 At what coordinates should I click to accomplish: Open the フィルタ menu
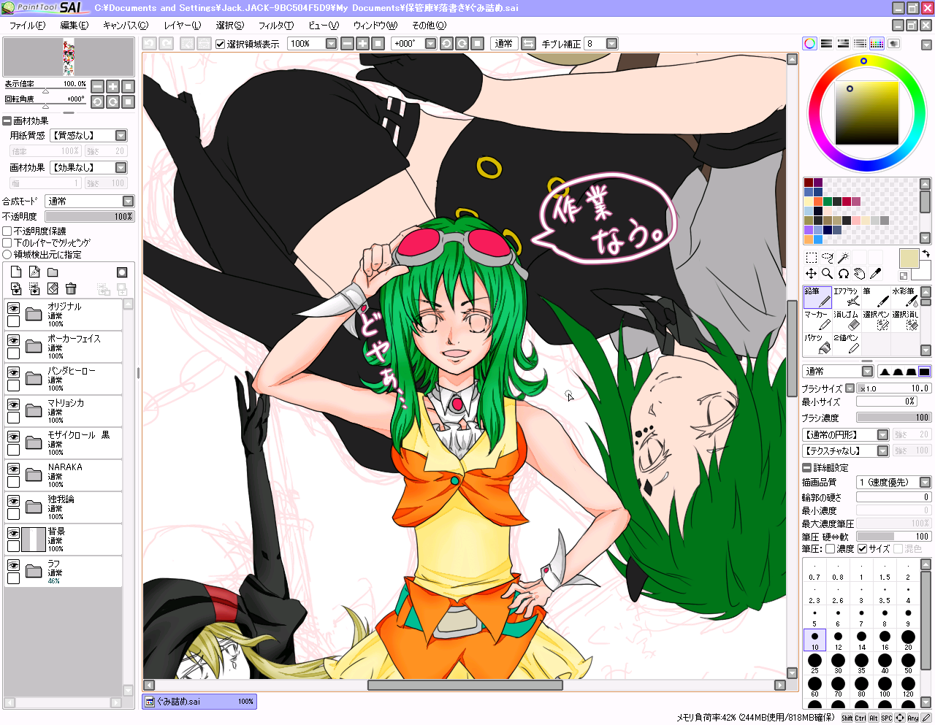click(x=276, y=26)
